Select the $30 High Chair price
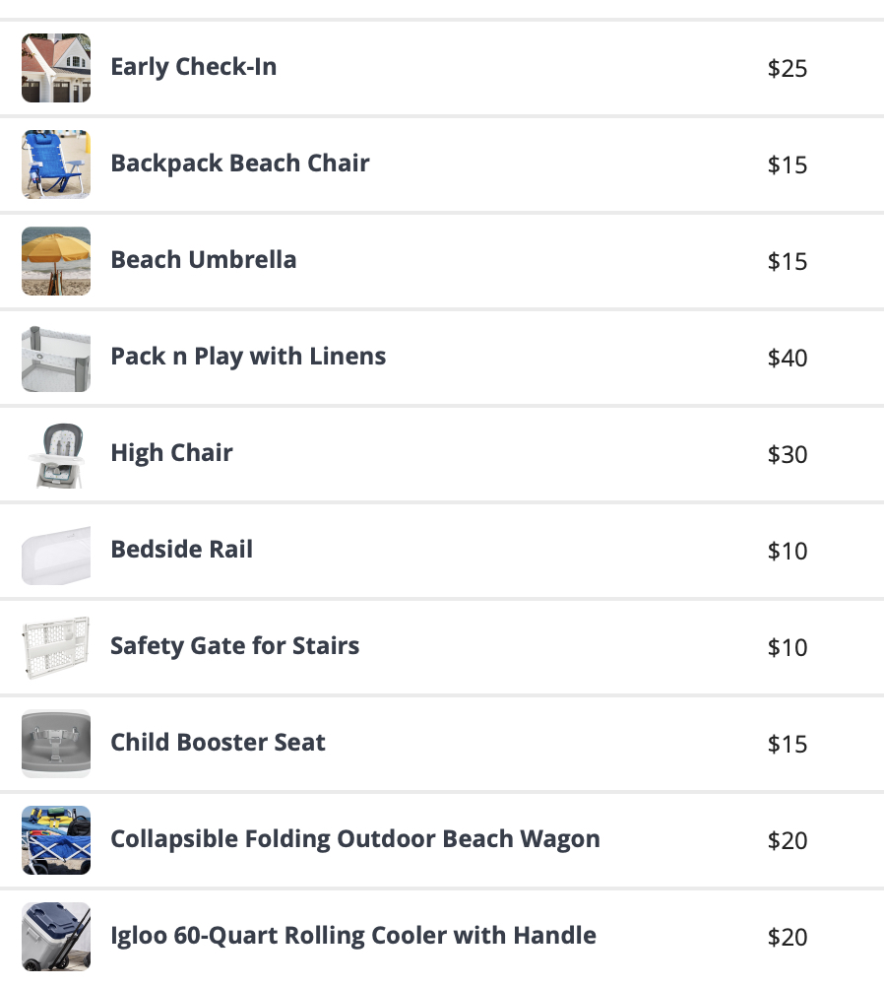Image resolution: width=884 pixels, height=987 pixels. [788, 454]
